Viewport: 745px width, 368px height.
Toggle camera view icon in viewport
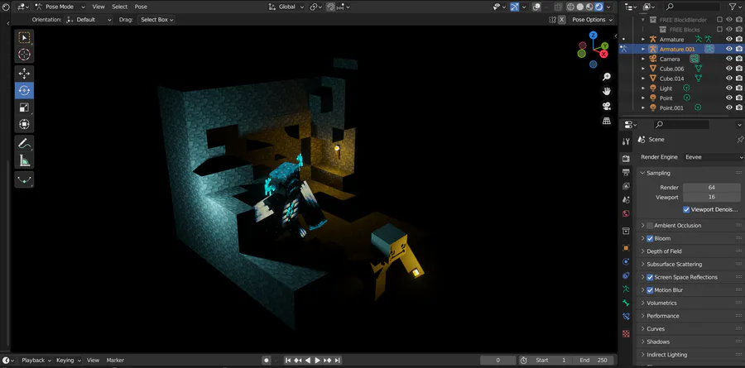pos(607,106)
